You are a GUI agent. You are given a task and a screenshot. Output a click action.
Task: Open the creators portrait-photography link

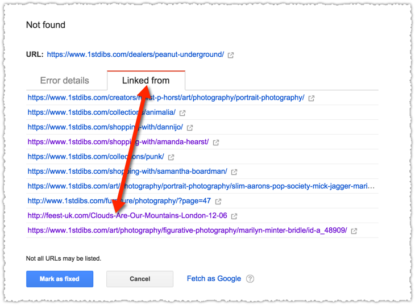166,98
